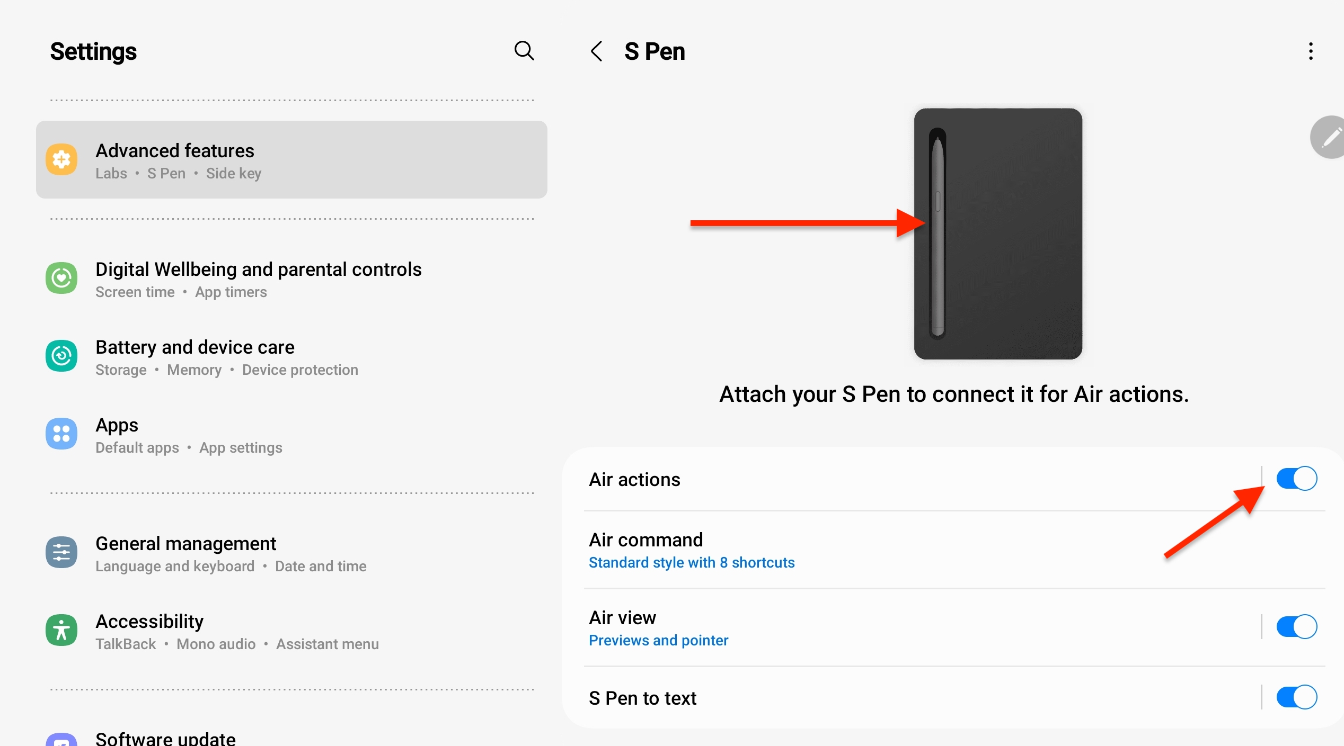Open the Software update entry

click(165, 738)
